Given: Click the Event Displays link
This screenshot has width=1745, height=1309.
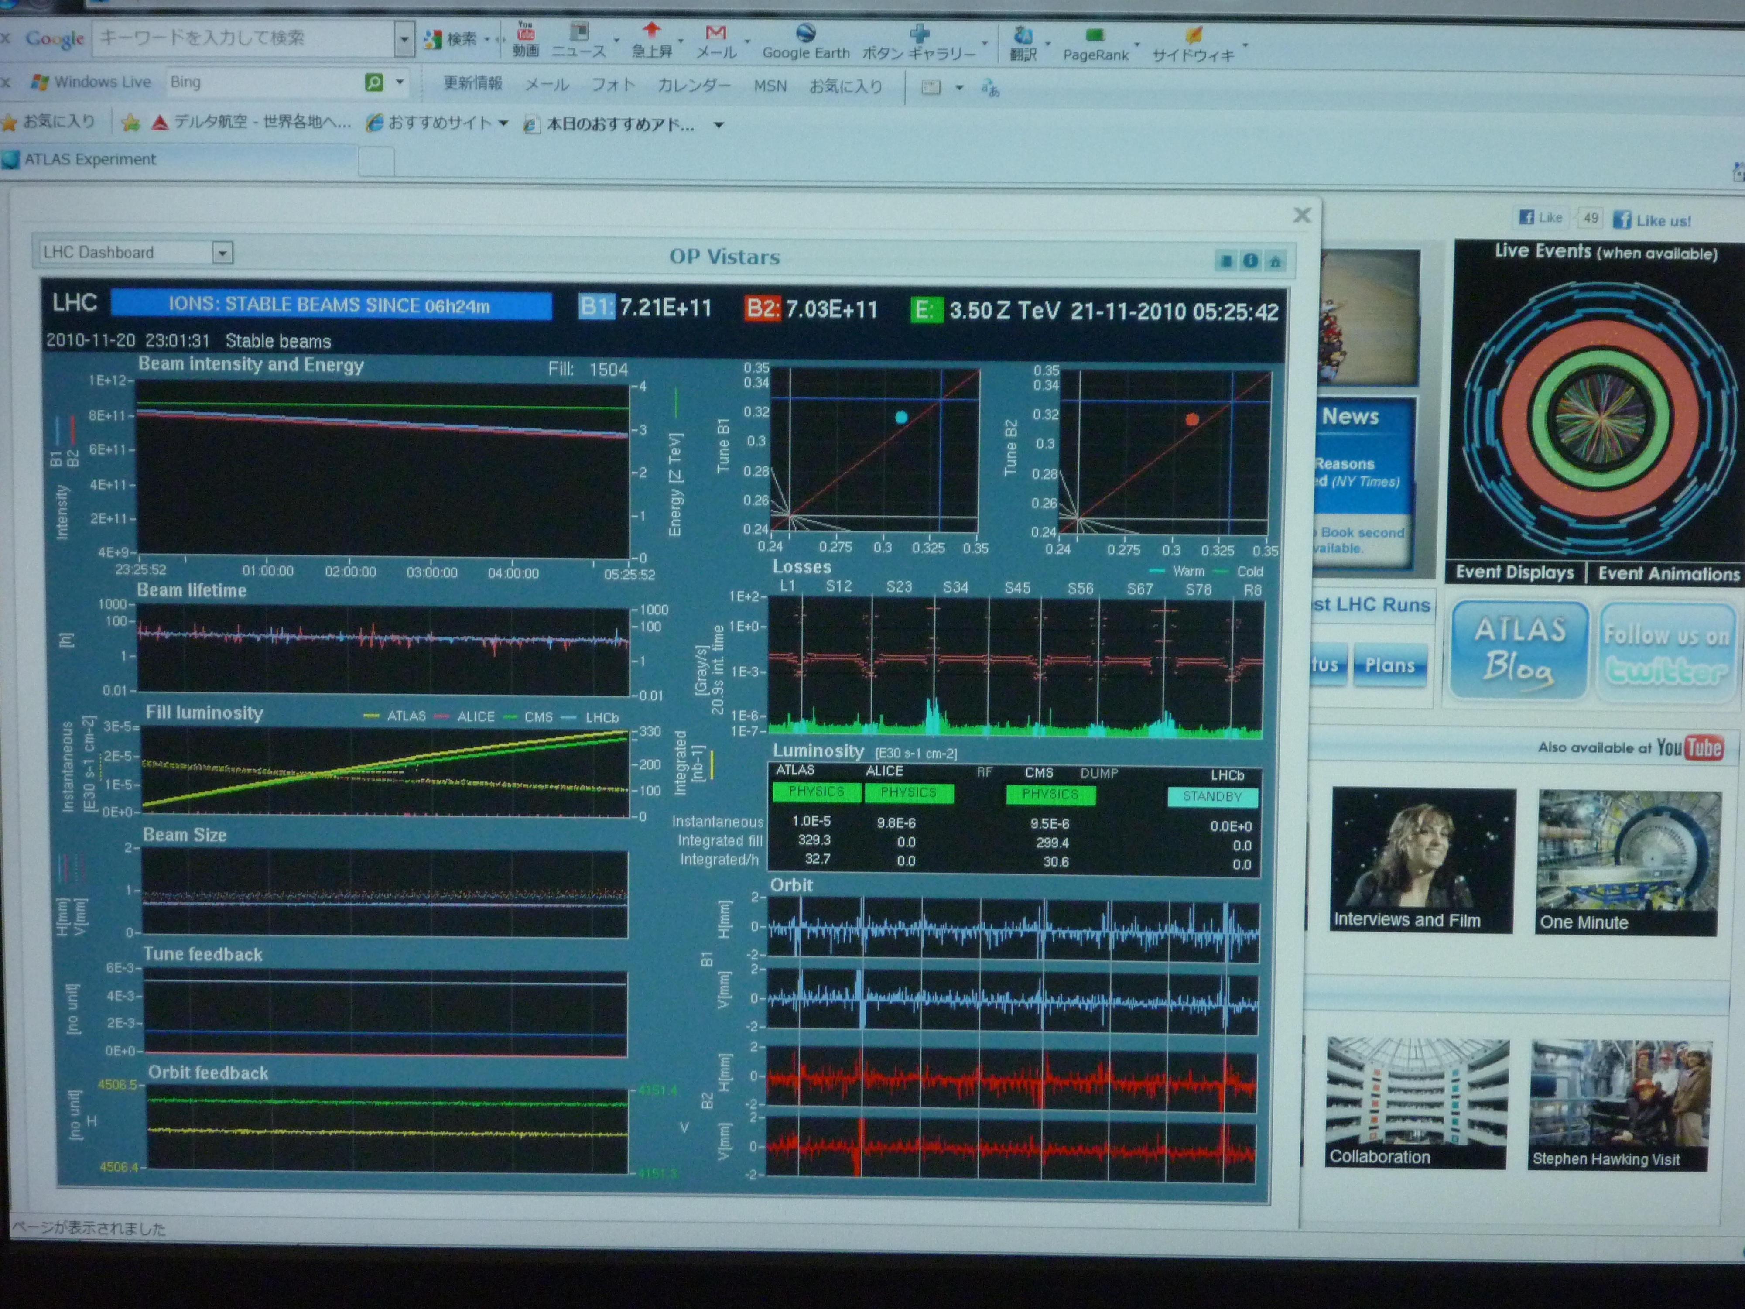Looking at the screenshot, I should (x=1514, y=572).
